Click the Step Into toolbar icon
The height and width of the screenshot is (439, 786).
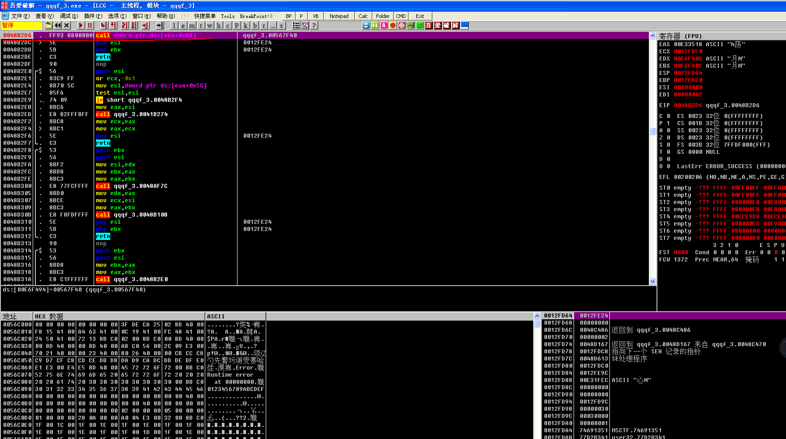pos(104,26)
